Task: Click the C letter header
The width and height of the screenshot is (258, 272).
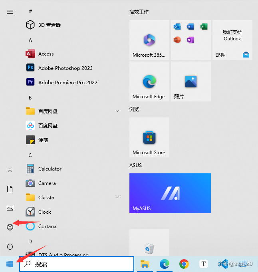Action: [30, 155]
